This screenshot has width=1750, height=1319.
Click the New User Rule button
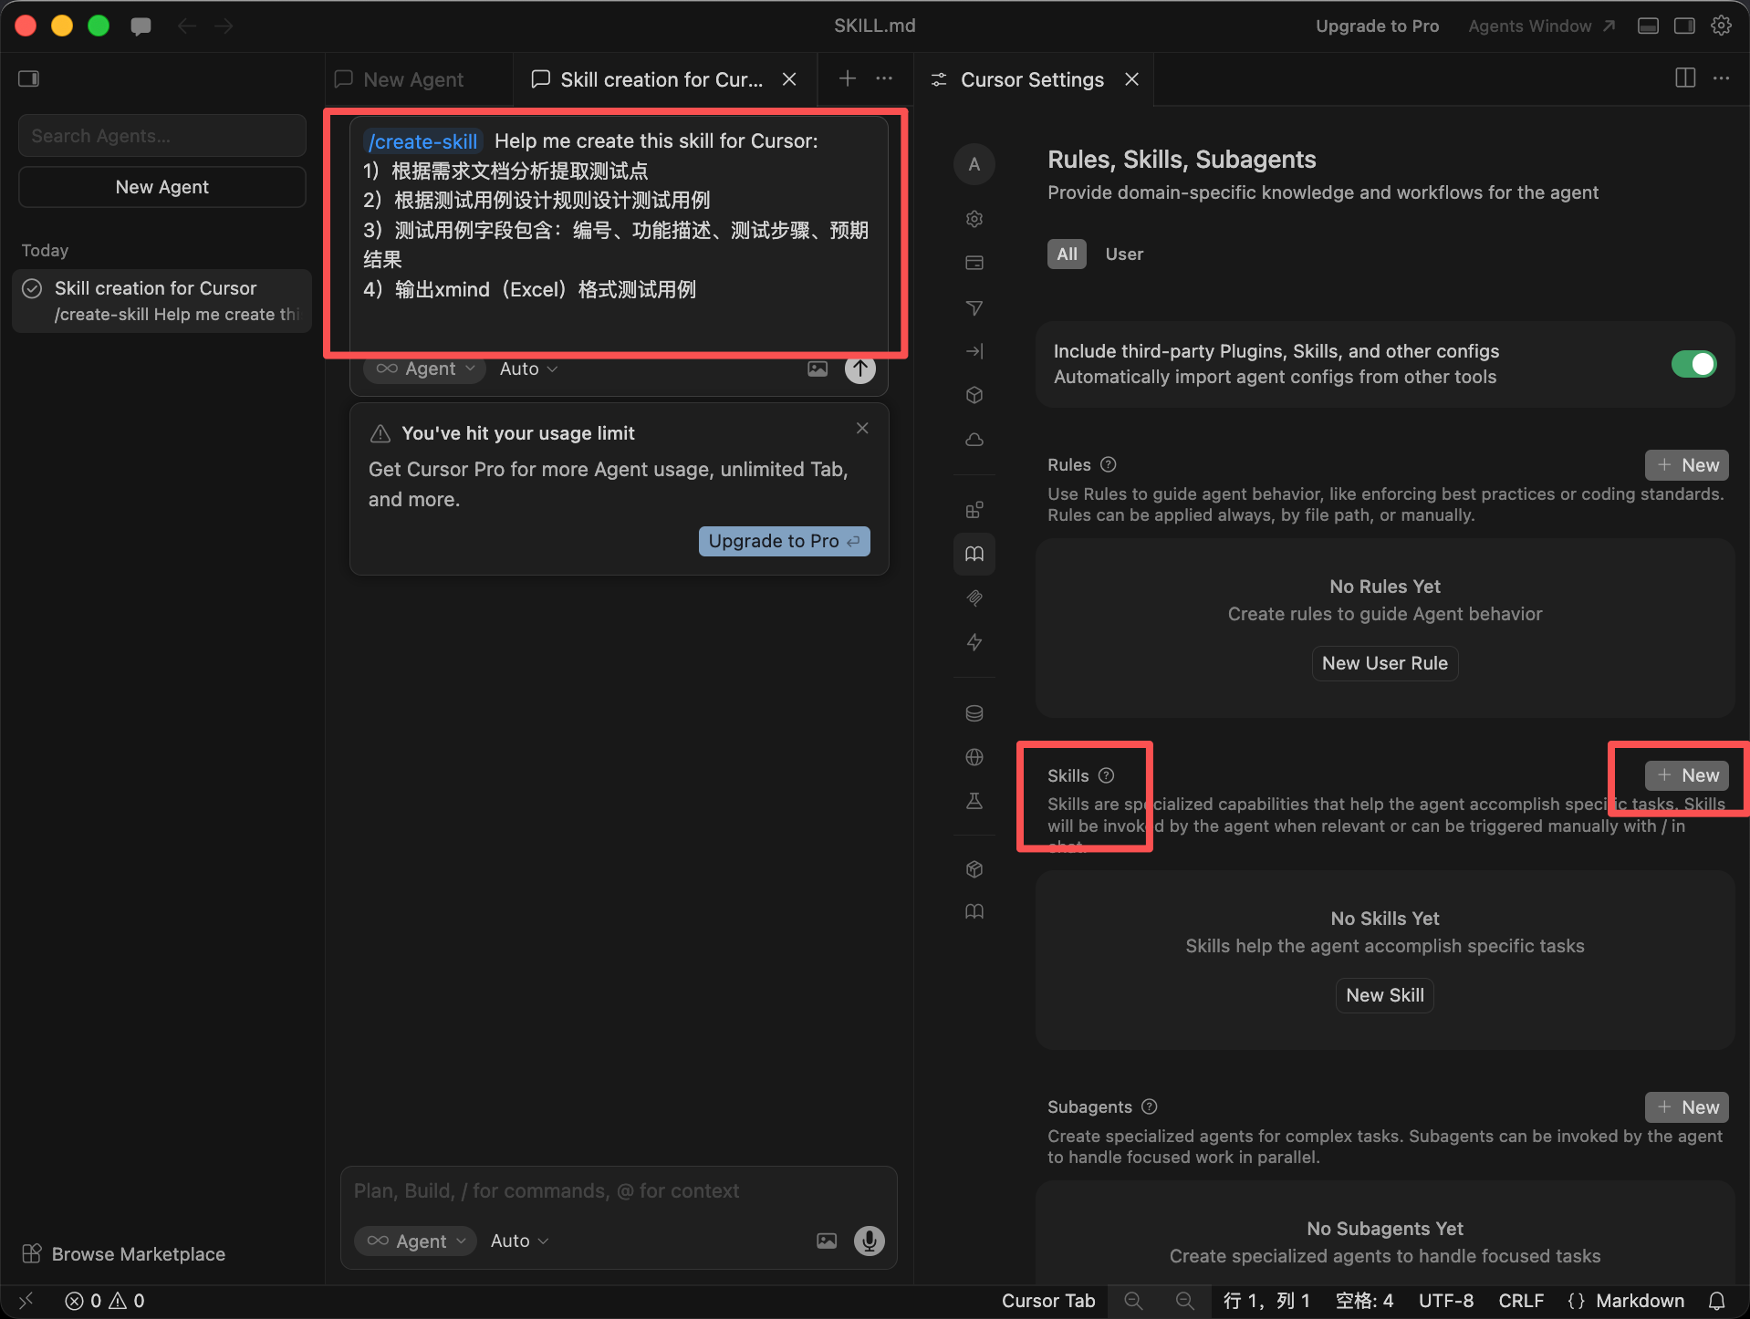[x=1384, y=663]
